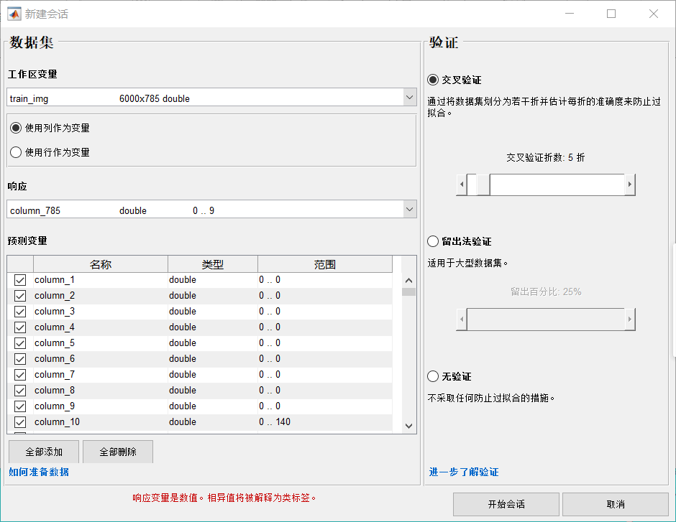Click right arrow of 留出百分比 slider

(x=630, y=320)
